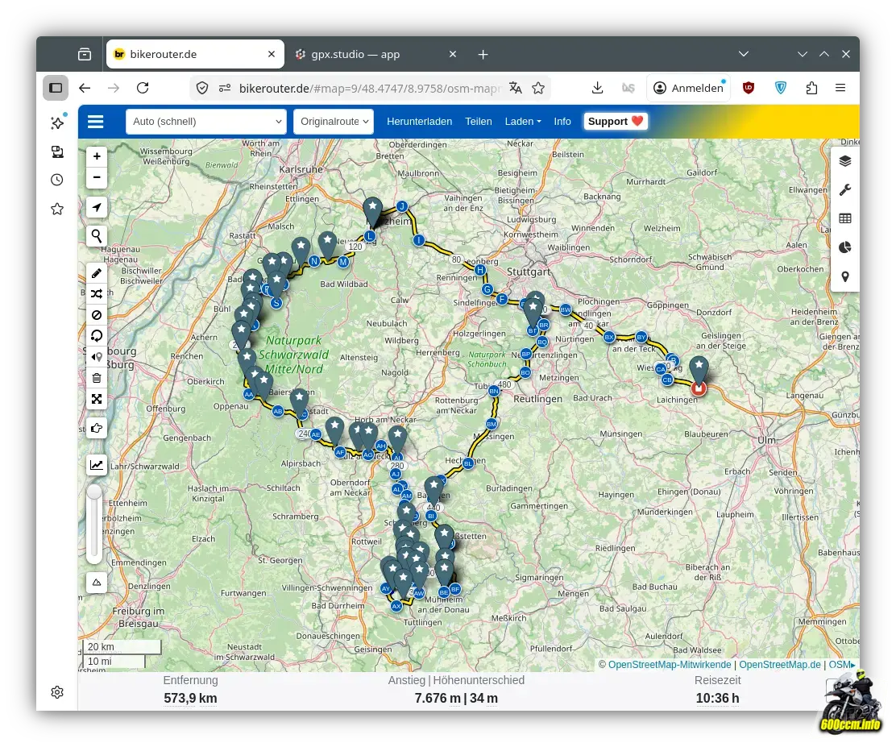Expand the 'Laden' dropdown menu
The width and height of the screenshot is (896, 747).
click(x=522, y=122)
